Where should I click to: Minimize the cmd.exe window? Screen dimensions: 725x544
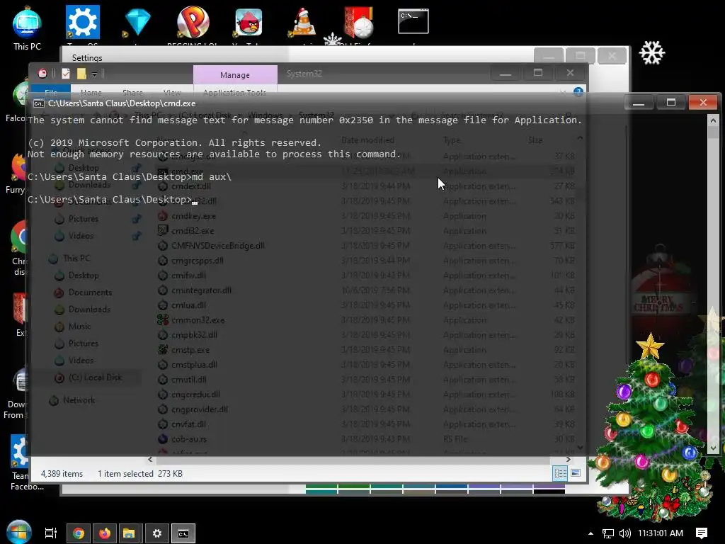tap(639, 102)
